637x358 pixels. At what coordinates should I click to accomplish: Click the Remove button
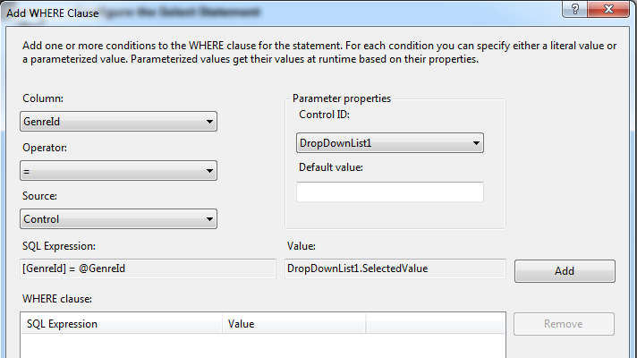(x=563, y=324)
